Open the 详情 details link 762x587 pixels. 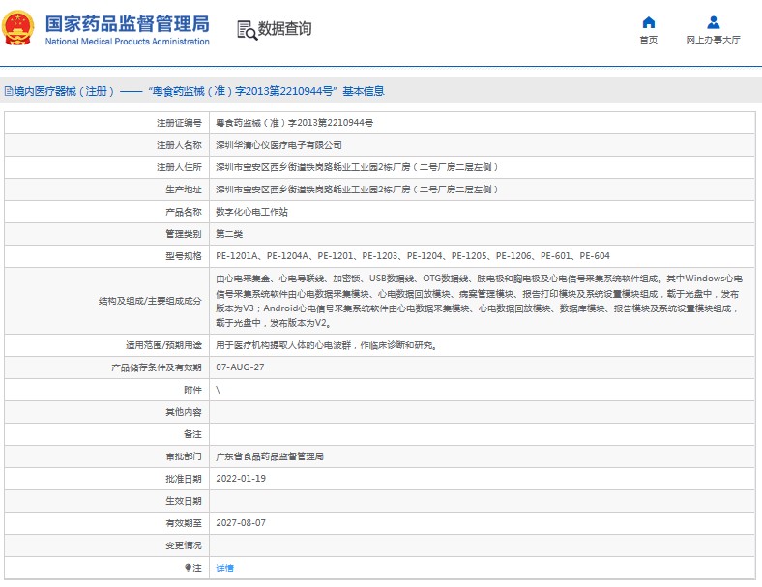[224, 568]
